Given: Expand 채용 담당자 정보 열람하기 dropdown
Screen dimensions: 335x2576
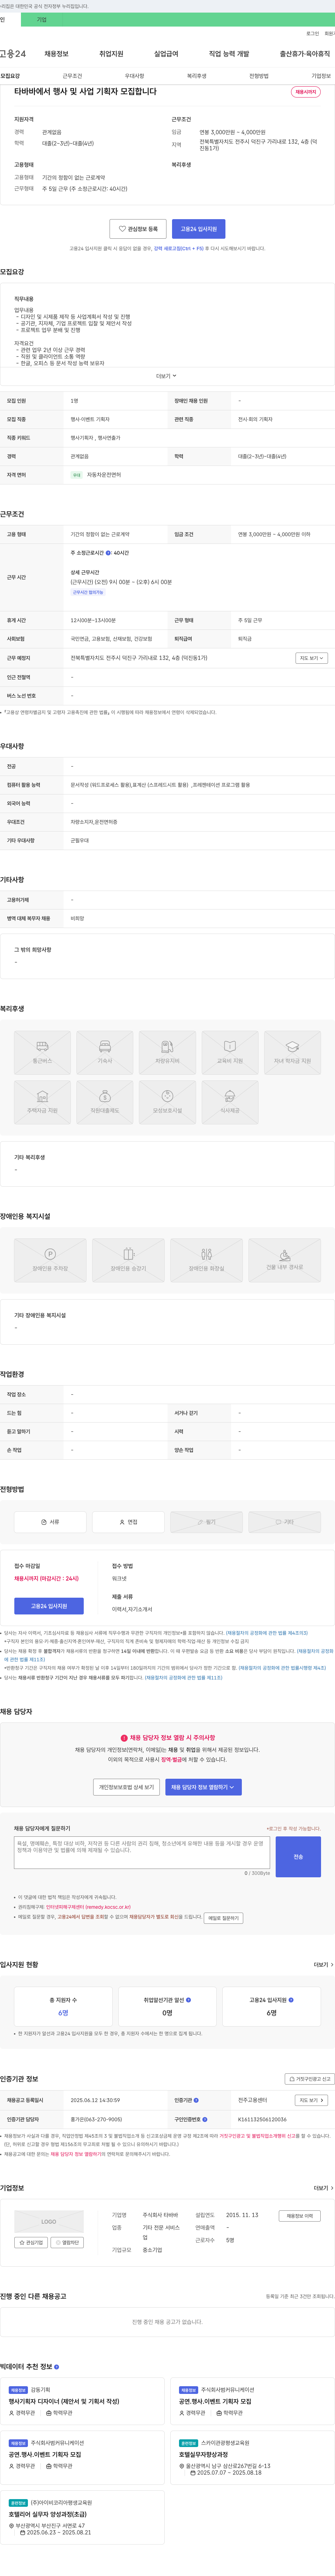Looking at the screenshot, I should [203, 1787].
